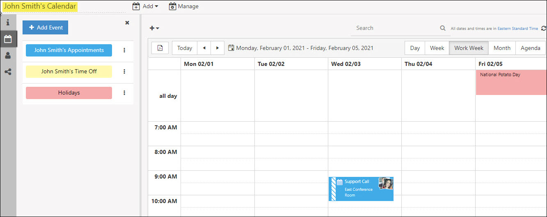Switch to Month view
Screen dimensions: 547x217
502,48
